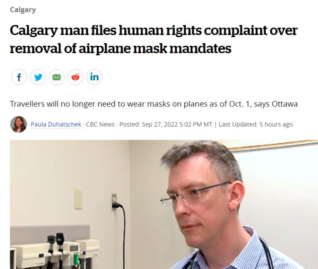Click the posted date Sep 27, 2022
Viewport: 318px width, 269px height.
160,124
